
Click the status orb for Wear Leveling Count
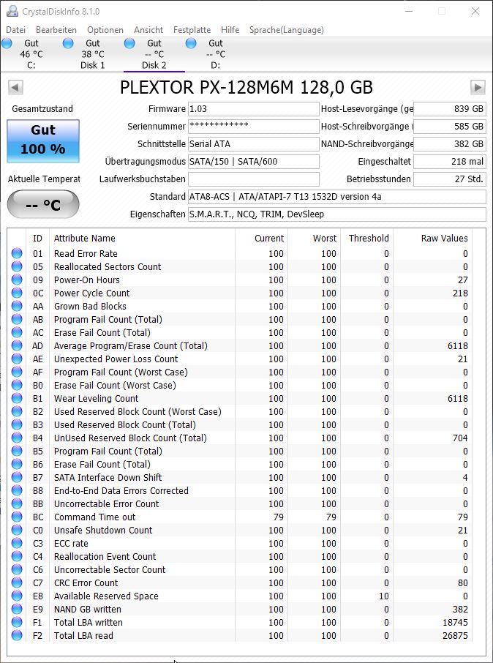[x=17, y=398]
